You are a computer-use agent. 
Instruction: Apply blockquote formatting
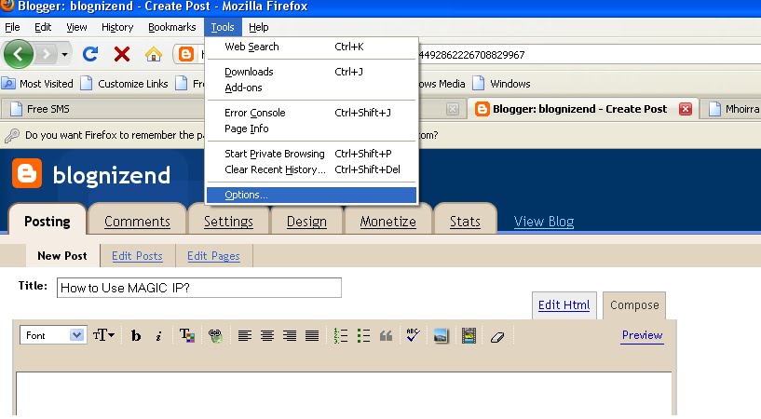click(386, 335)
